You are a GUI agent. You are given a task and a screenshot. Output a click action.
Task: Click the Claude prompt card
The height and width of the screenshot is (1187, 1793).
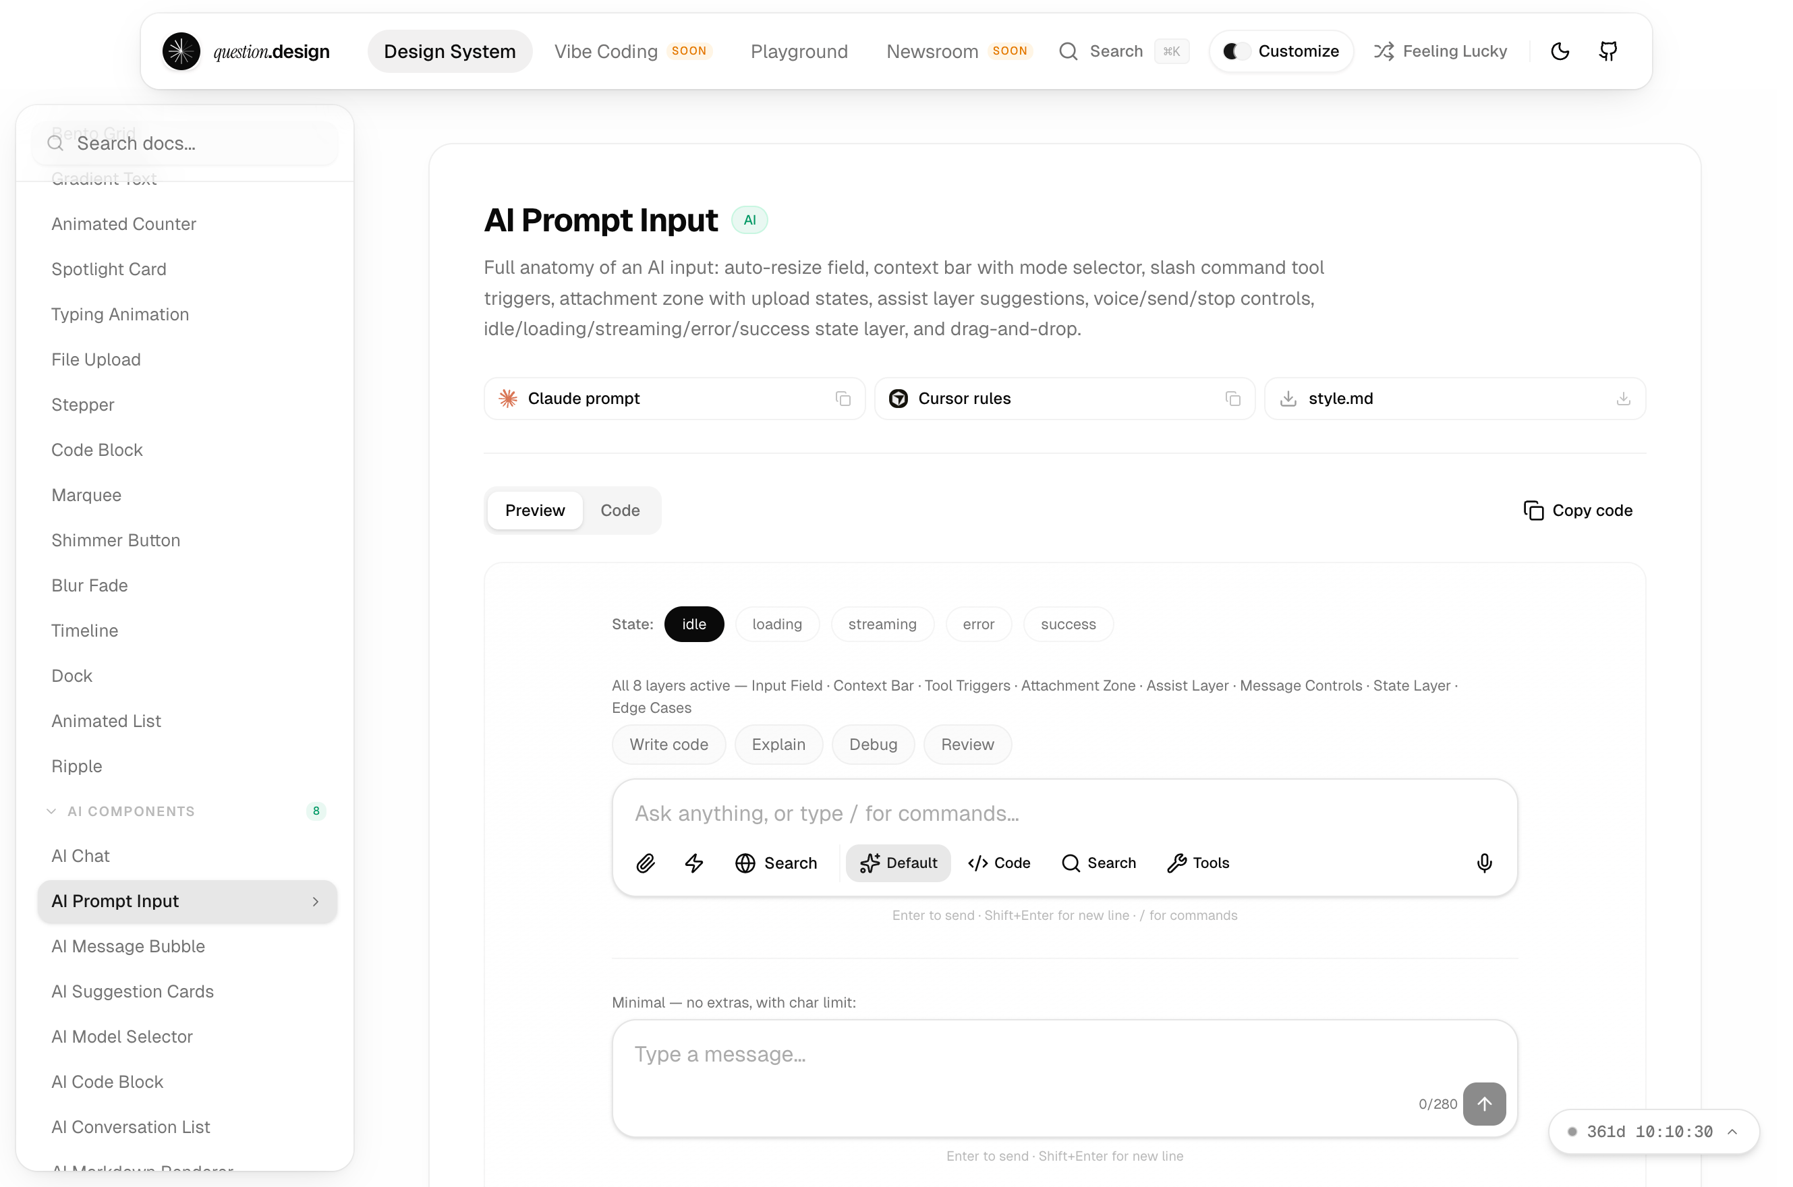point(674,399)
